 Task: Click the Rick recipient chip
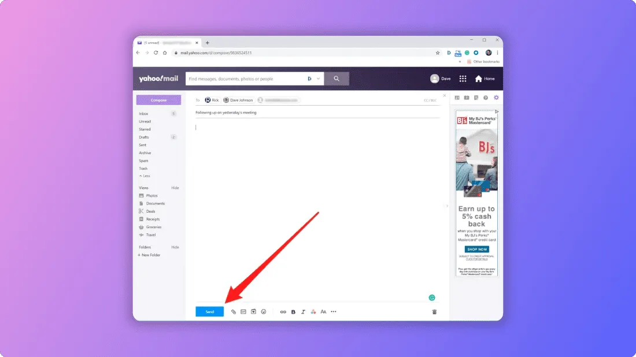(x=212, y=100)
